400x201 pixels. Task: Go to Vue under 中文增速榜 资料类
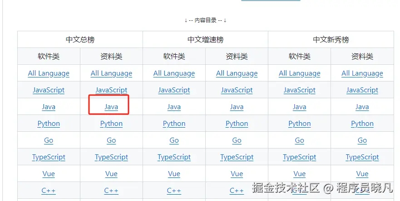[x=237, y=174]
